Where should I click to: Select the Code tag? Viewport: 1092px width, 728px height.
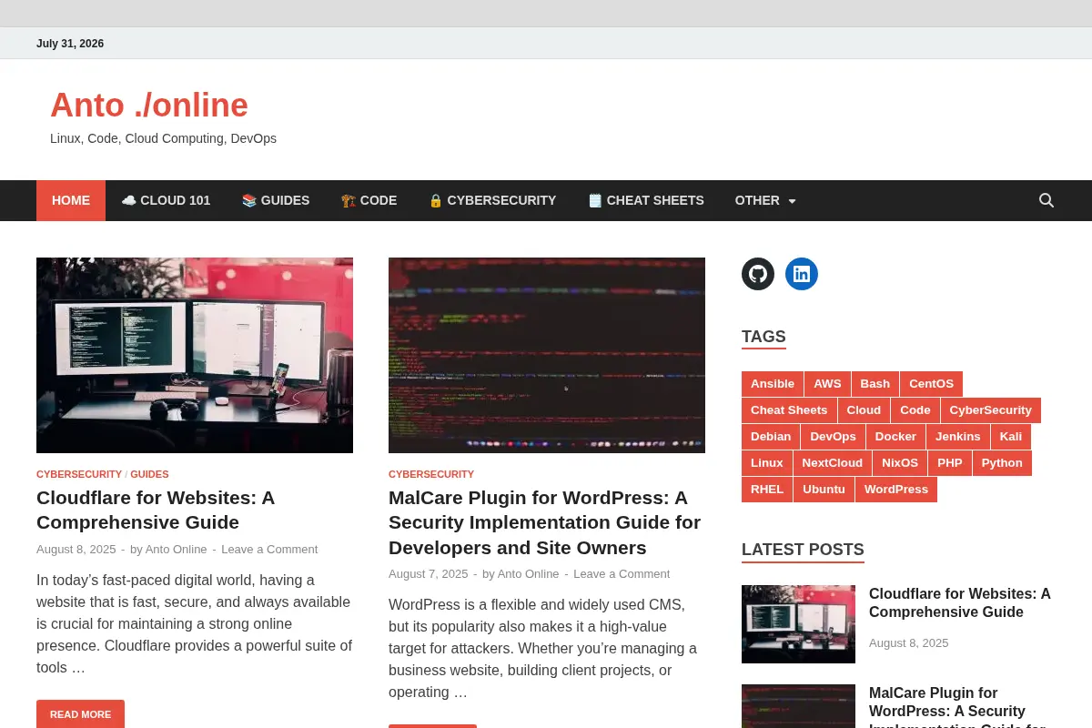pos(915,410)
